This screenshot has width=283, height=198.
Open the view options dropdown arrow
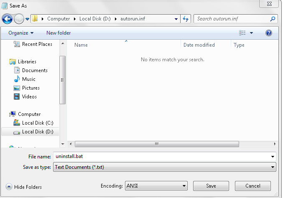click(x=251, y=33)
